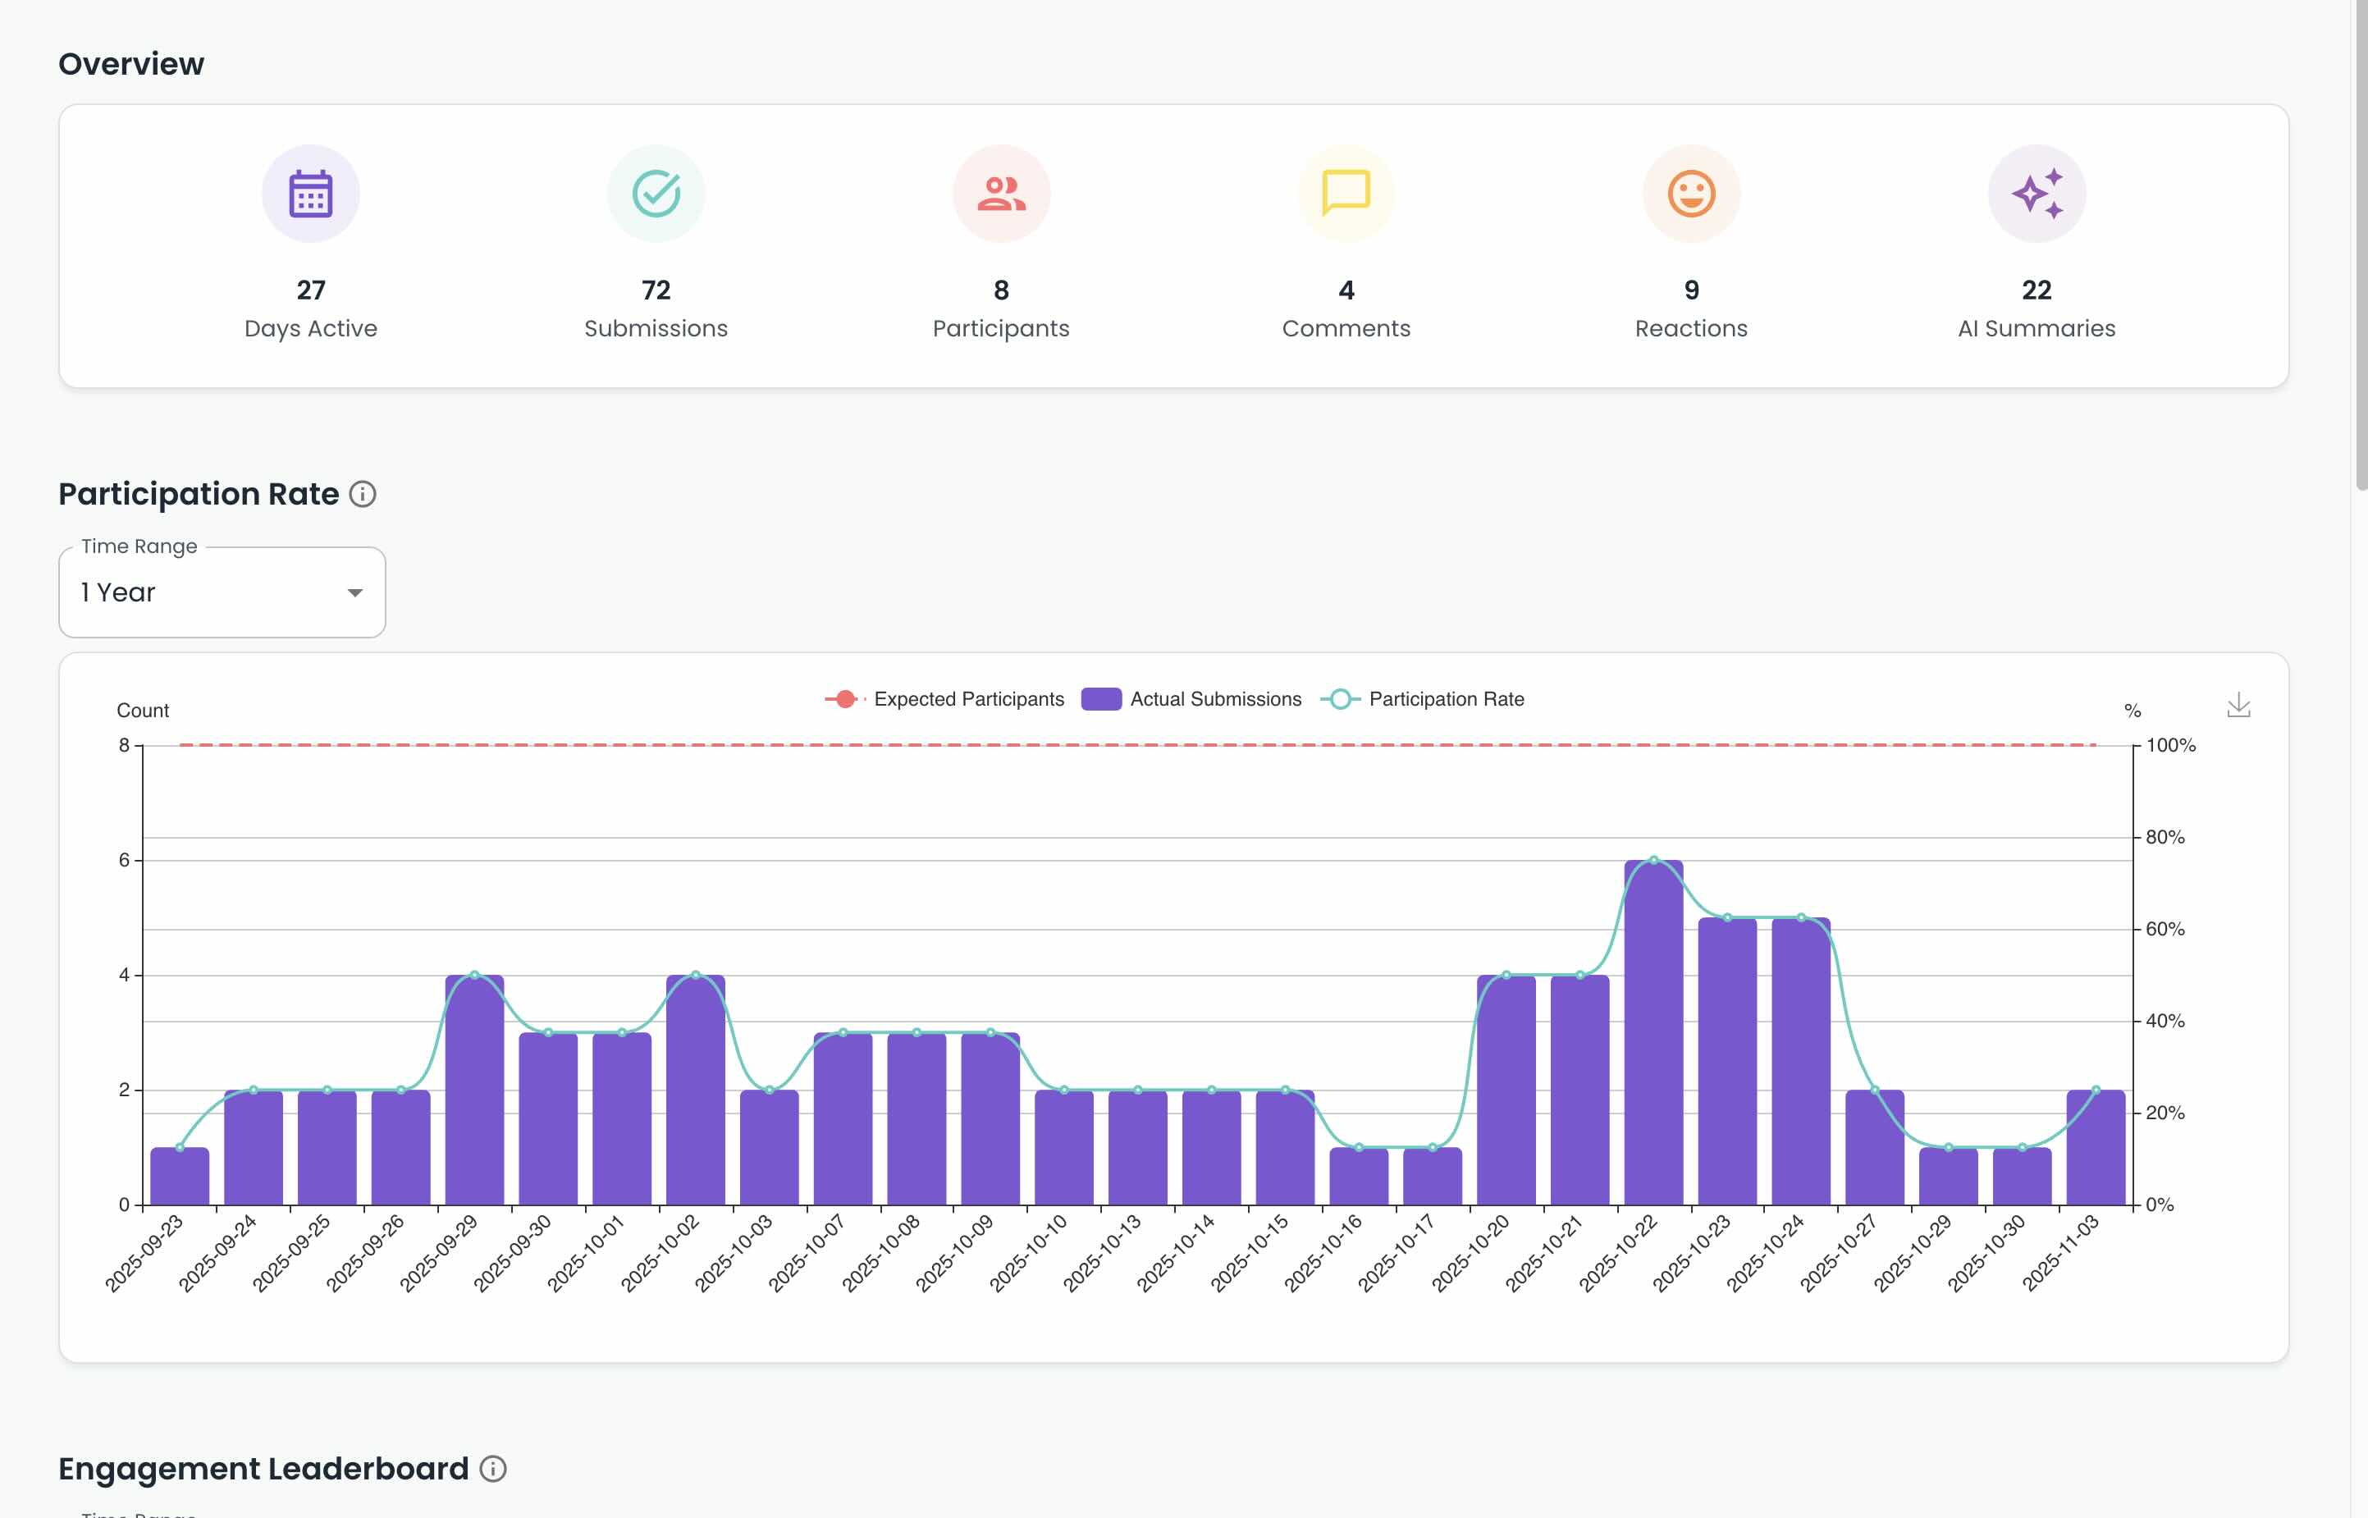Open the Participation Rate info tooltip
The width and height of the screenshot is (2368, 1518).
pyautogui.click(x=363, y=493)
